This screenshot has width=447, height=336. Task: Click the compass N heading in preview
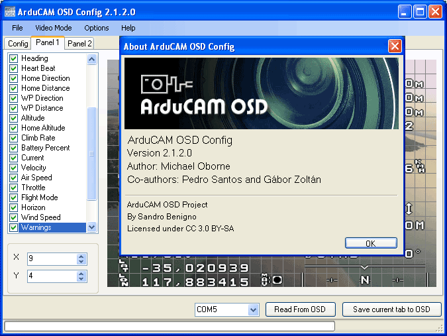coord(365,280)
